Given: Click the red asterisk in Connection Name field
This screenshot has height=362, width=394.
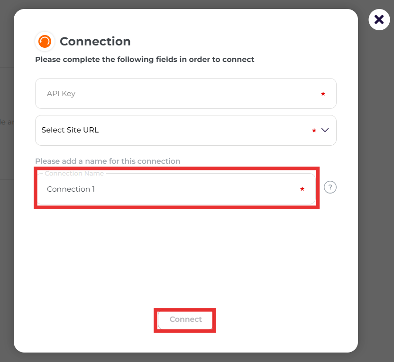Looking at the screenshot, I should (x=302, y=189).
